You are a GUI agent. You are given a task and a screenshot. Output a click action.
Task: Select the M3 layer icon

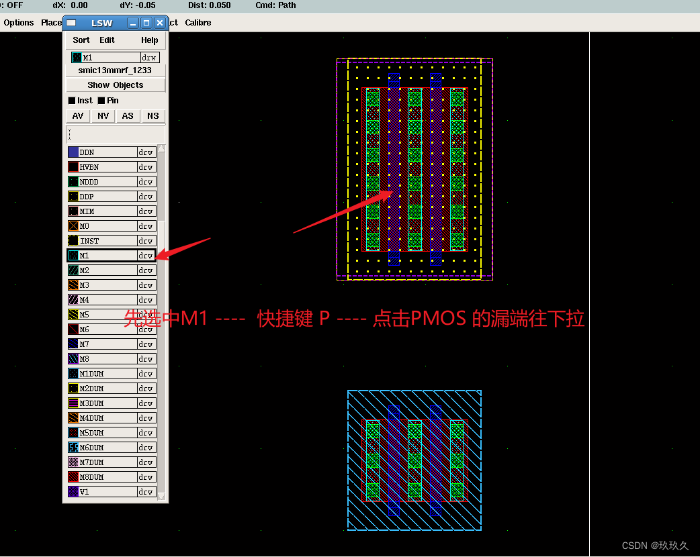pos(73,285)
